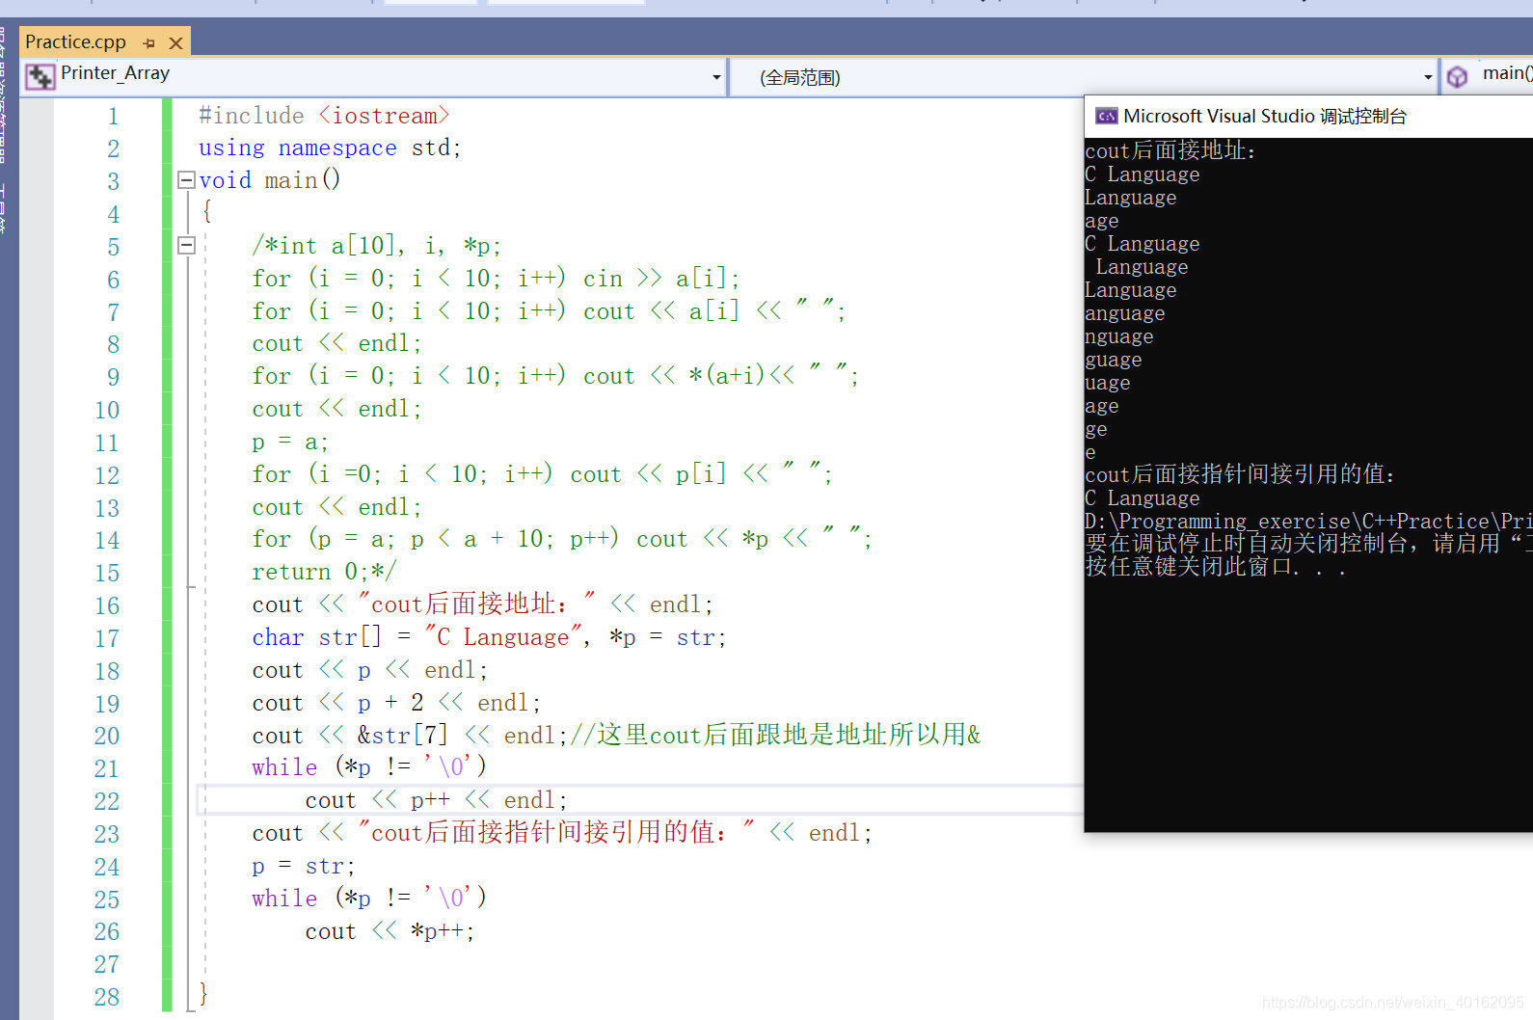Click the 'return 0;*/' commented line
This screenshot has height=1020, width=1533.
324,572
